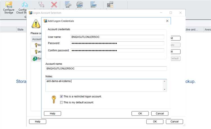Screen dimensions: 211x129
Task: Click the Notes scrollbar down arrow
Action: (165, 89)
